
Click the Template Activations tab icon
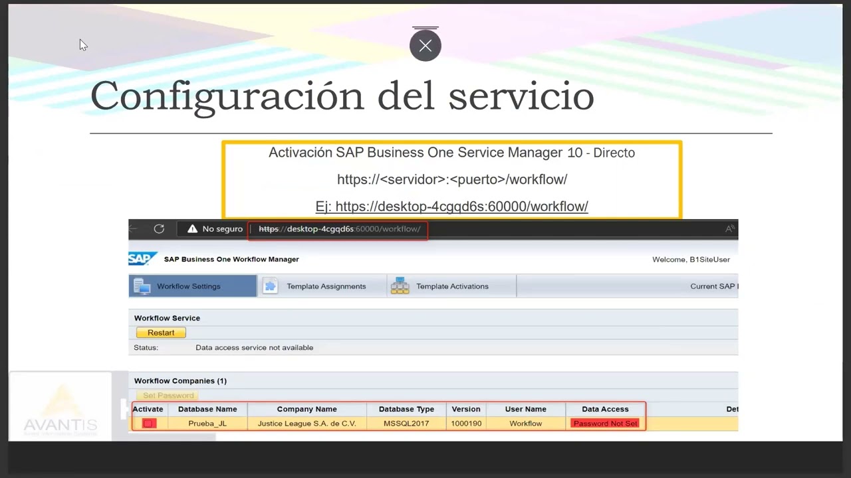400,286
